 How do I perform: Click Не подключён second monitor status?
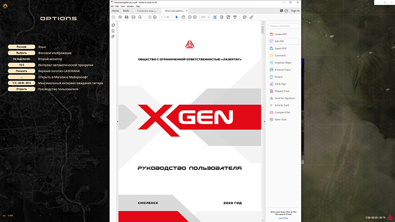coord(22,59)
